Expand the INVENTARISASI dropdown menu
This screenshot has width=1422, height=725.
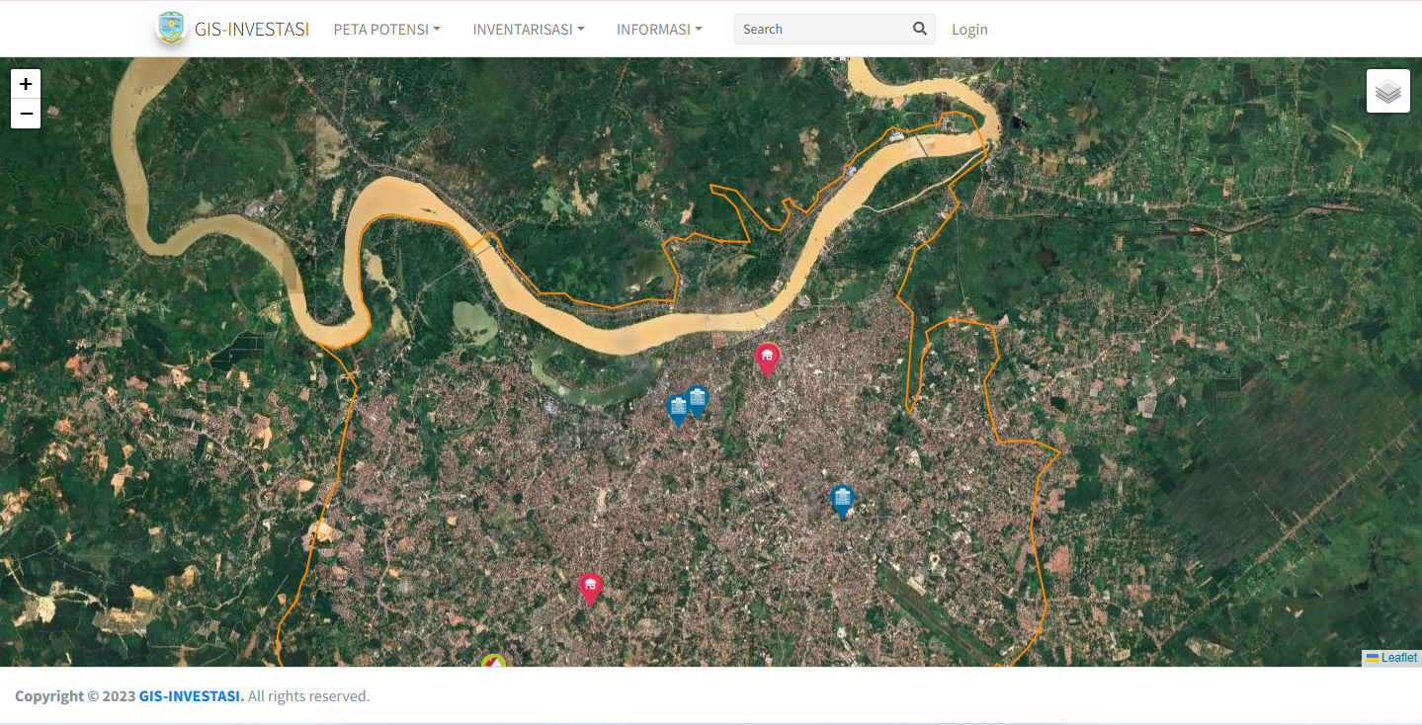pos(528,30)
